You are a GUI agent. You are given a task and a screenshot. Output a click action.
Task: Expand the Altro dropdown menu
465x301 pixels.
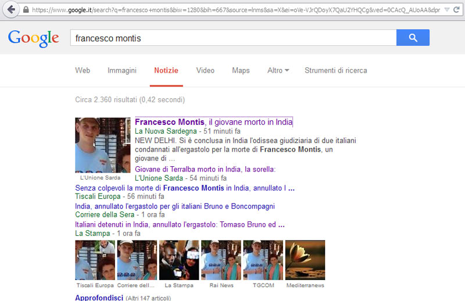(x=278, y=70)
